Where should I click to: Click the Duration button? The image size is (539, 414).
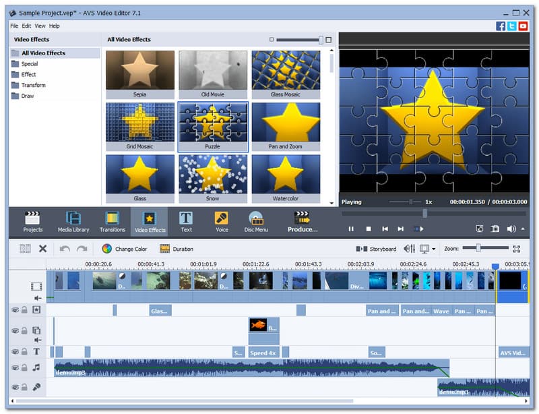(x=177, y=249)
